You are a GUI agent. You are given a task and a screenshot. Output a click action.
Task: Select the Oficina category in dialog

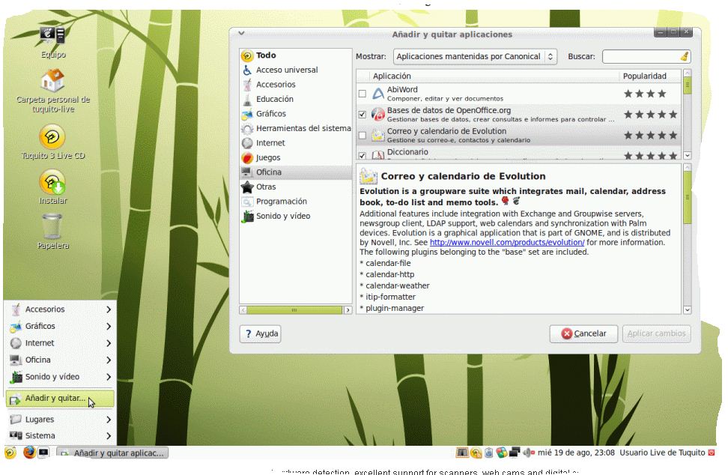pos(295,172)
